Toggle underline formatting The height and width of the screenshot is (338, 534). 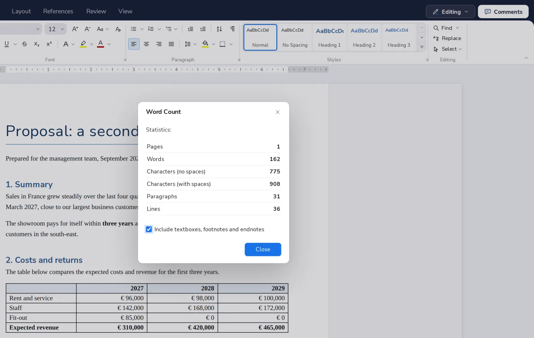(6, 44)
